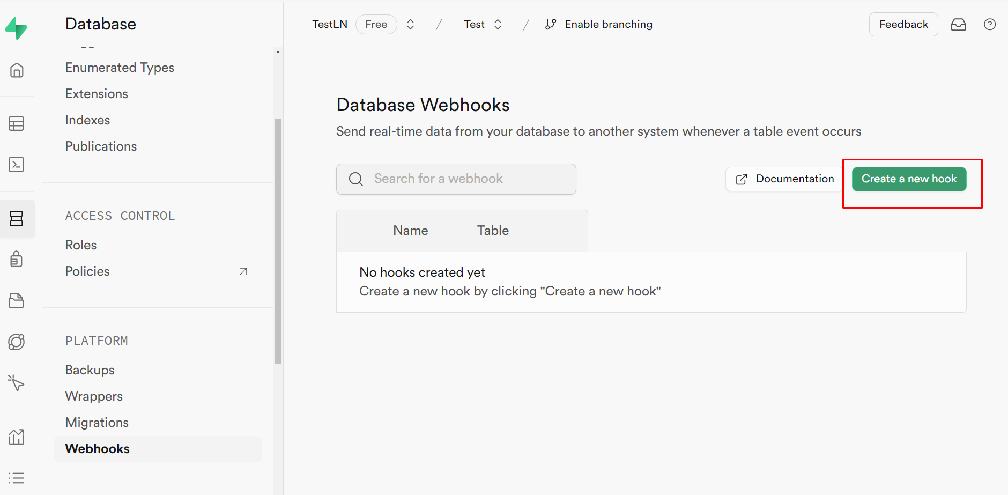The height and width of the screenshot is (495, 1008).
Task: Open the Edge Functions icon
Action: coord(17,342)
